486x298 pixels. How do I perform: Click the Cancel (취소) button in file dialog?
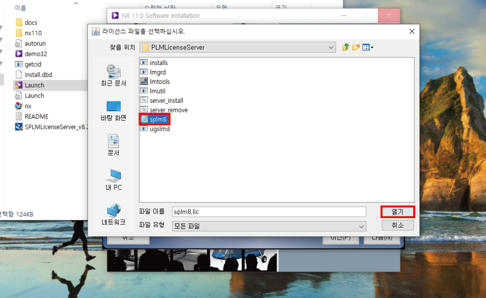[397, 225]
